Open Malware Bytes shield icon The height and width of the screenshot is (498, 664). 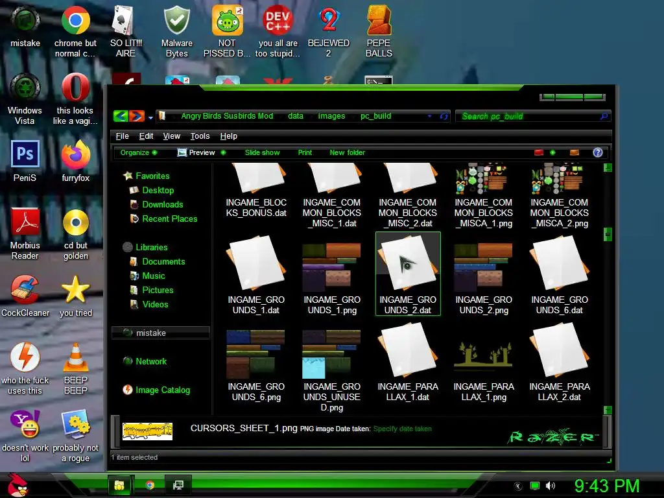(176, 32)
